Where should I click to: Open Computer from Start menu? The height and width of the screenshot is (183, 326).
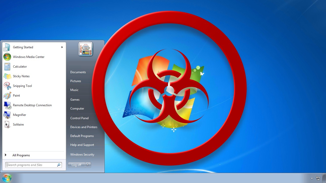click(77, 109)
